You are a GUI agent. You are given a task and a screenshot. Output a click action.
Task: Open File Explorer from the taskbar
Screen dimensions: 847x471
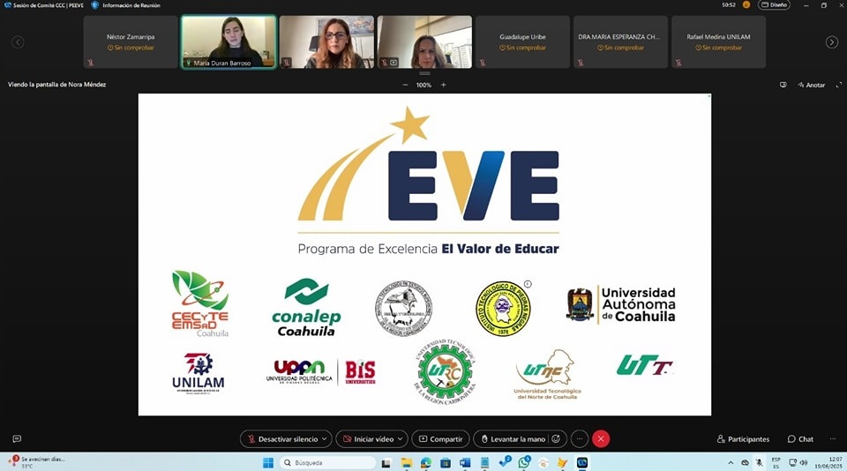pyautogui.click(x=406, y=462)
